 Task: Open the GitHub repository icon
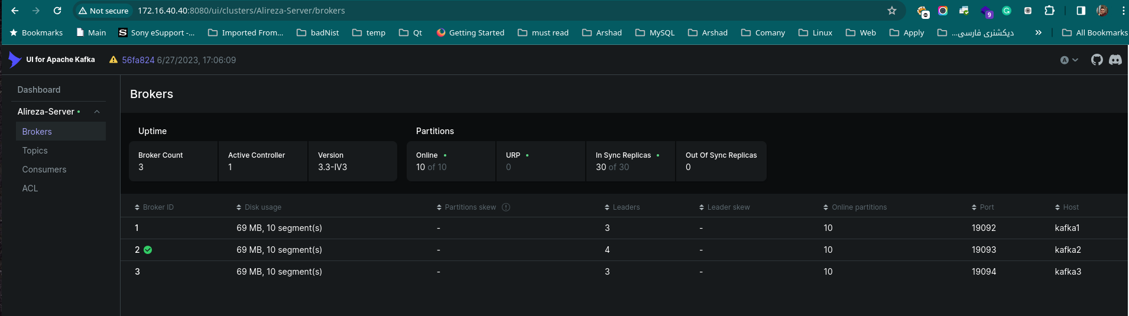click(x=1097, y=60)
